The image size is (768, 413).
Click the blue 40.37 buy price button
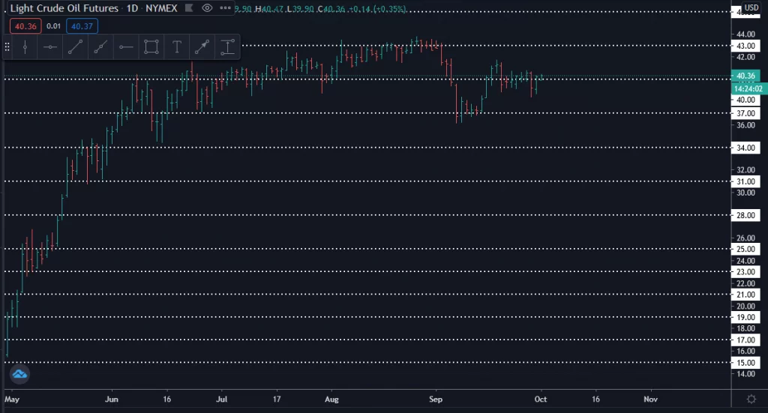coord(81,25)
